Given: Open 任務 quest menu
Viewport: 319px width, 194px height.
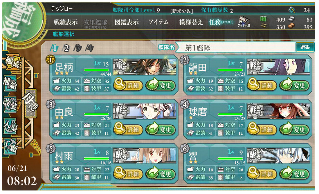Looking at the screenshot, I should 221,22.
